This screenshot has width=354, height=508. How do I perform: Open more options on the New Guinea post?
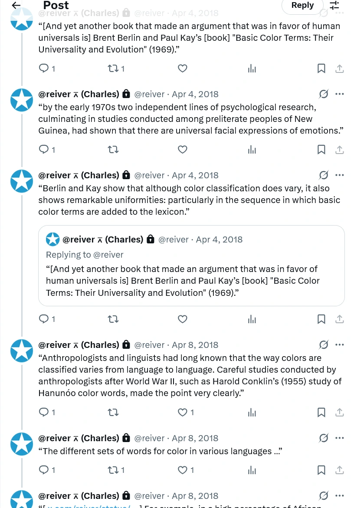click(340, 94)
